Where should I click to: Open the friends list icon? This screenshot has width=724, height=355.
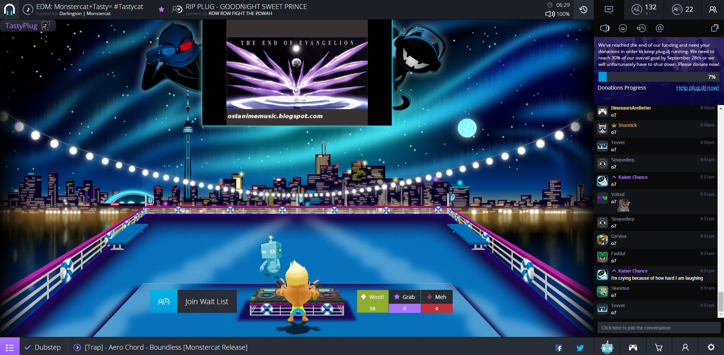tap(713, 9)
